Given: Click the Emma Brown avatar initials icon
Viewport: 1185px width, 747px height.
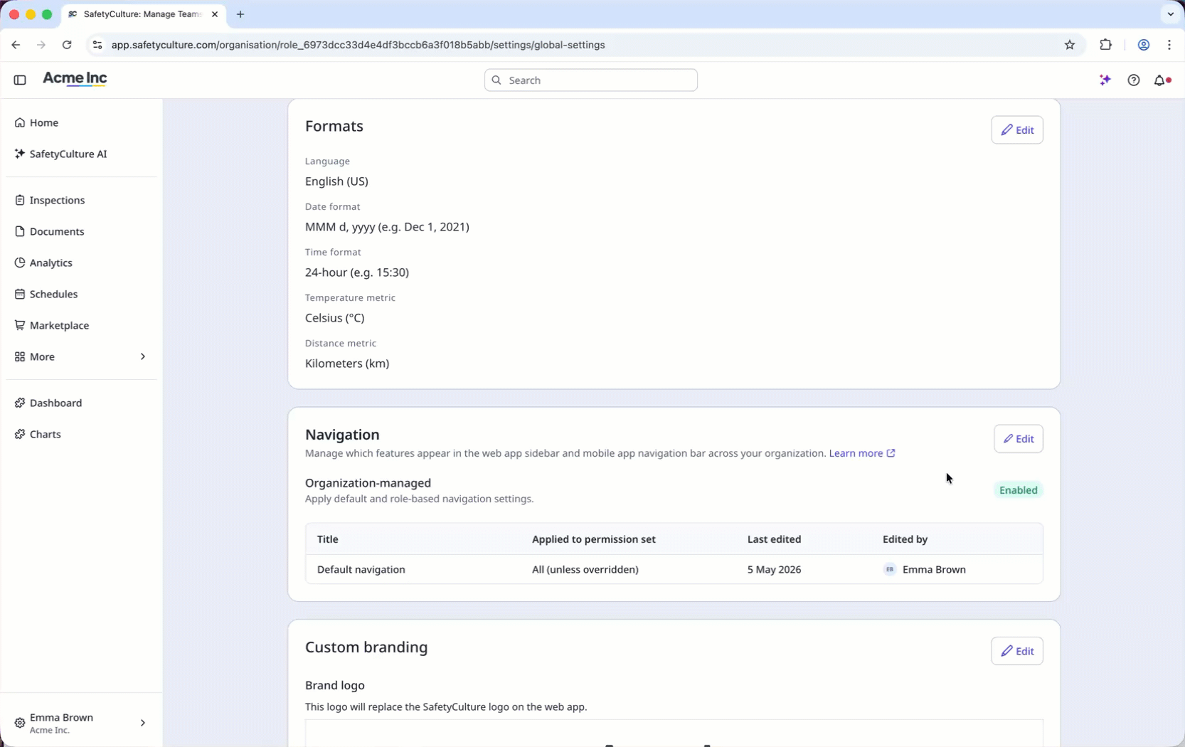Looking at the screenshot, I should tap(890, 569).
